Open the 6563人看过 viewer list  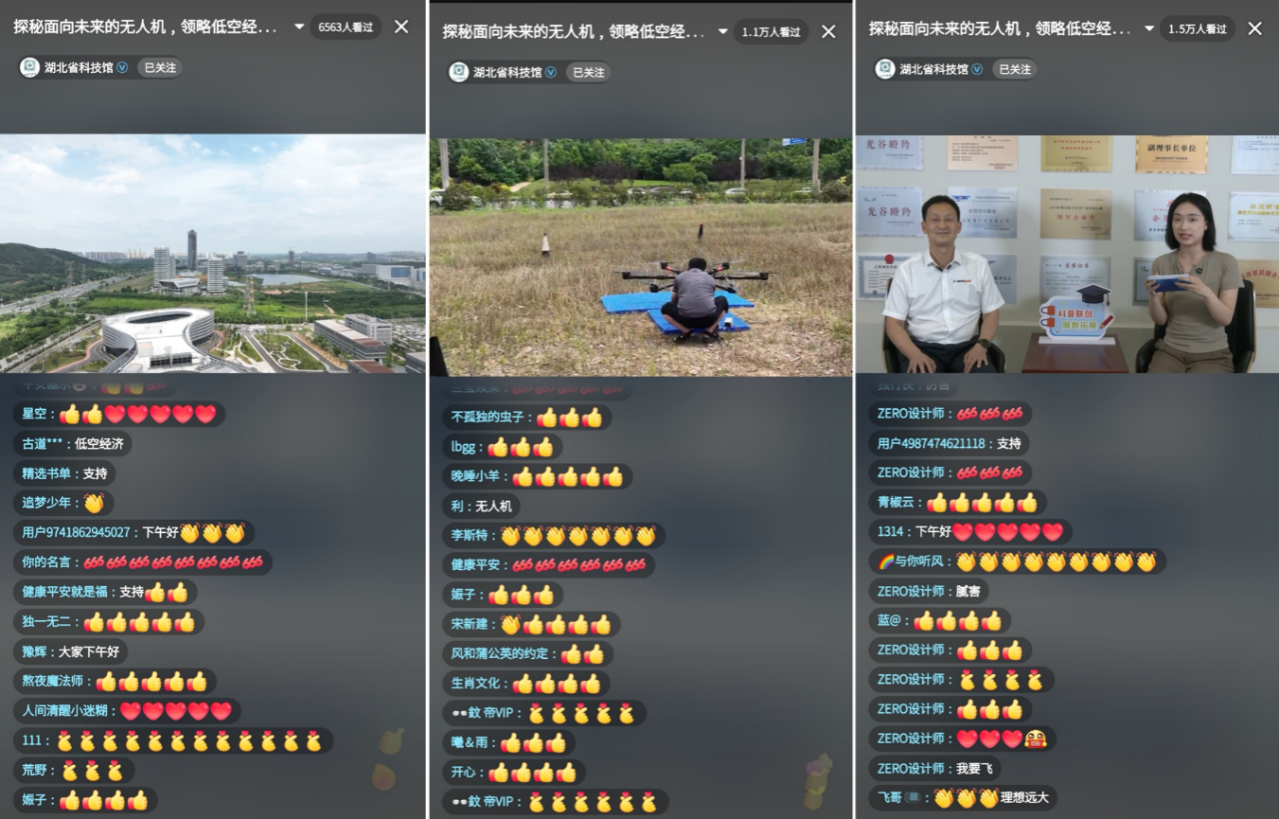(346, 27)
